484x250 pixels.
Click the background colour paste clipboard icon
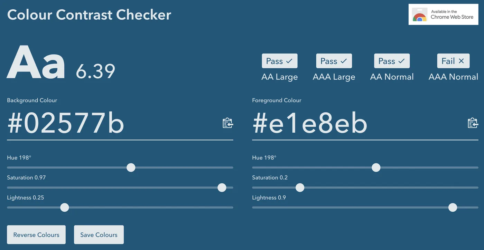pos(228,123)
